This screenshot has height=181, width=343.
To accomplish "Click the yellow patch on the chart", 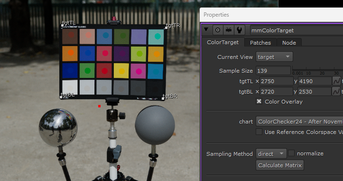I will pyautogui.click(x=121, y=71).
